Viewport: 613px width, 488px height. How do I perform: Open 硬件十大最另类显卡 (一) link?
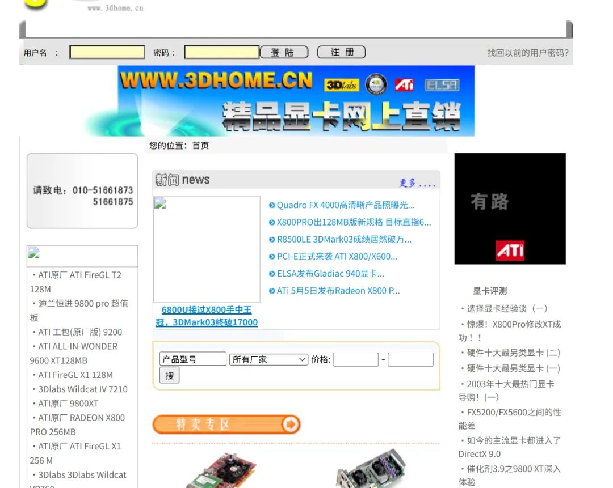point(513,368)
